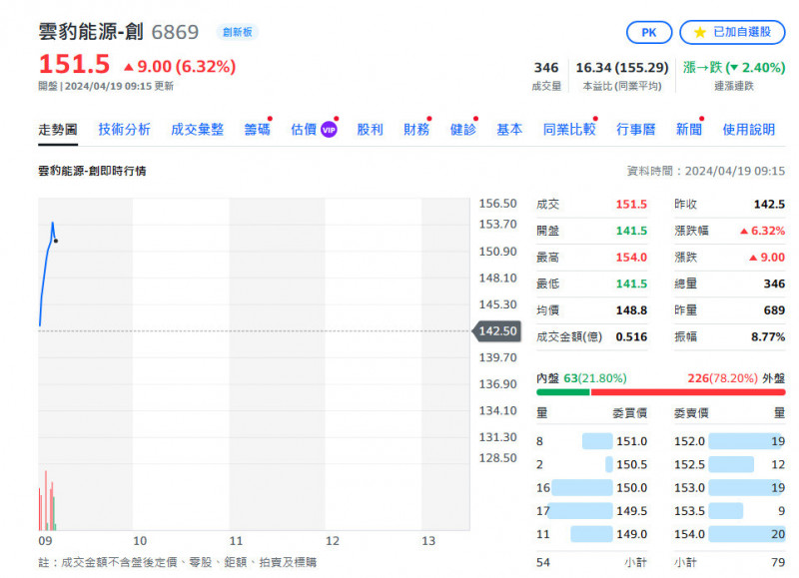
Task: Open the 籌碼 tab
Action: 257,130
